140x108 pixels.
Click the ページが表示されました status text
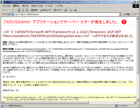coord(13,106)
